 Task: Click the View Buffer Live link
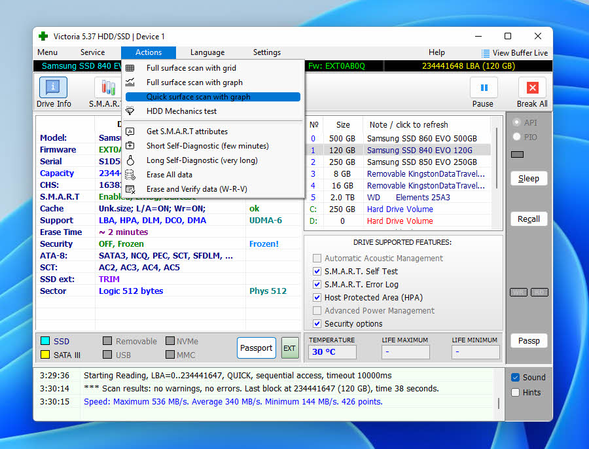[520, 53]
